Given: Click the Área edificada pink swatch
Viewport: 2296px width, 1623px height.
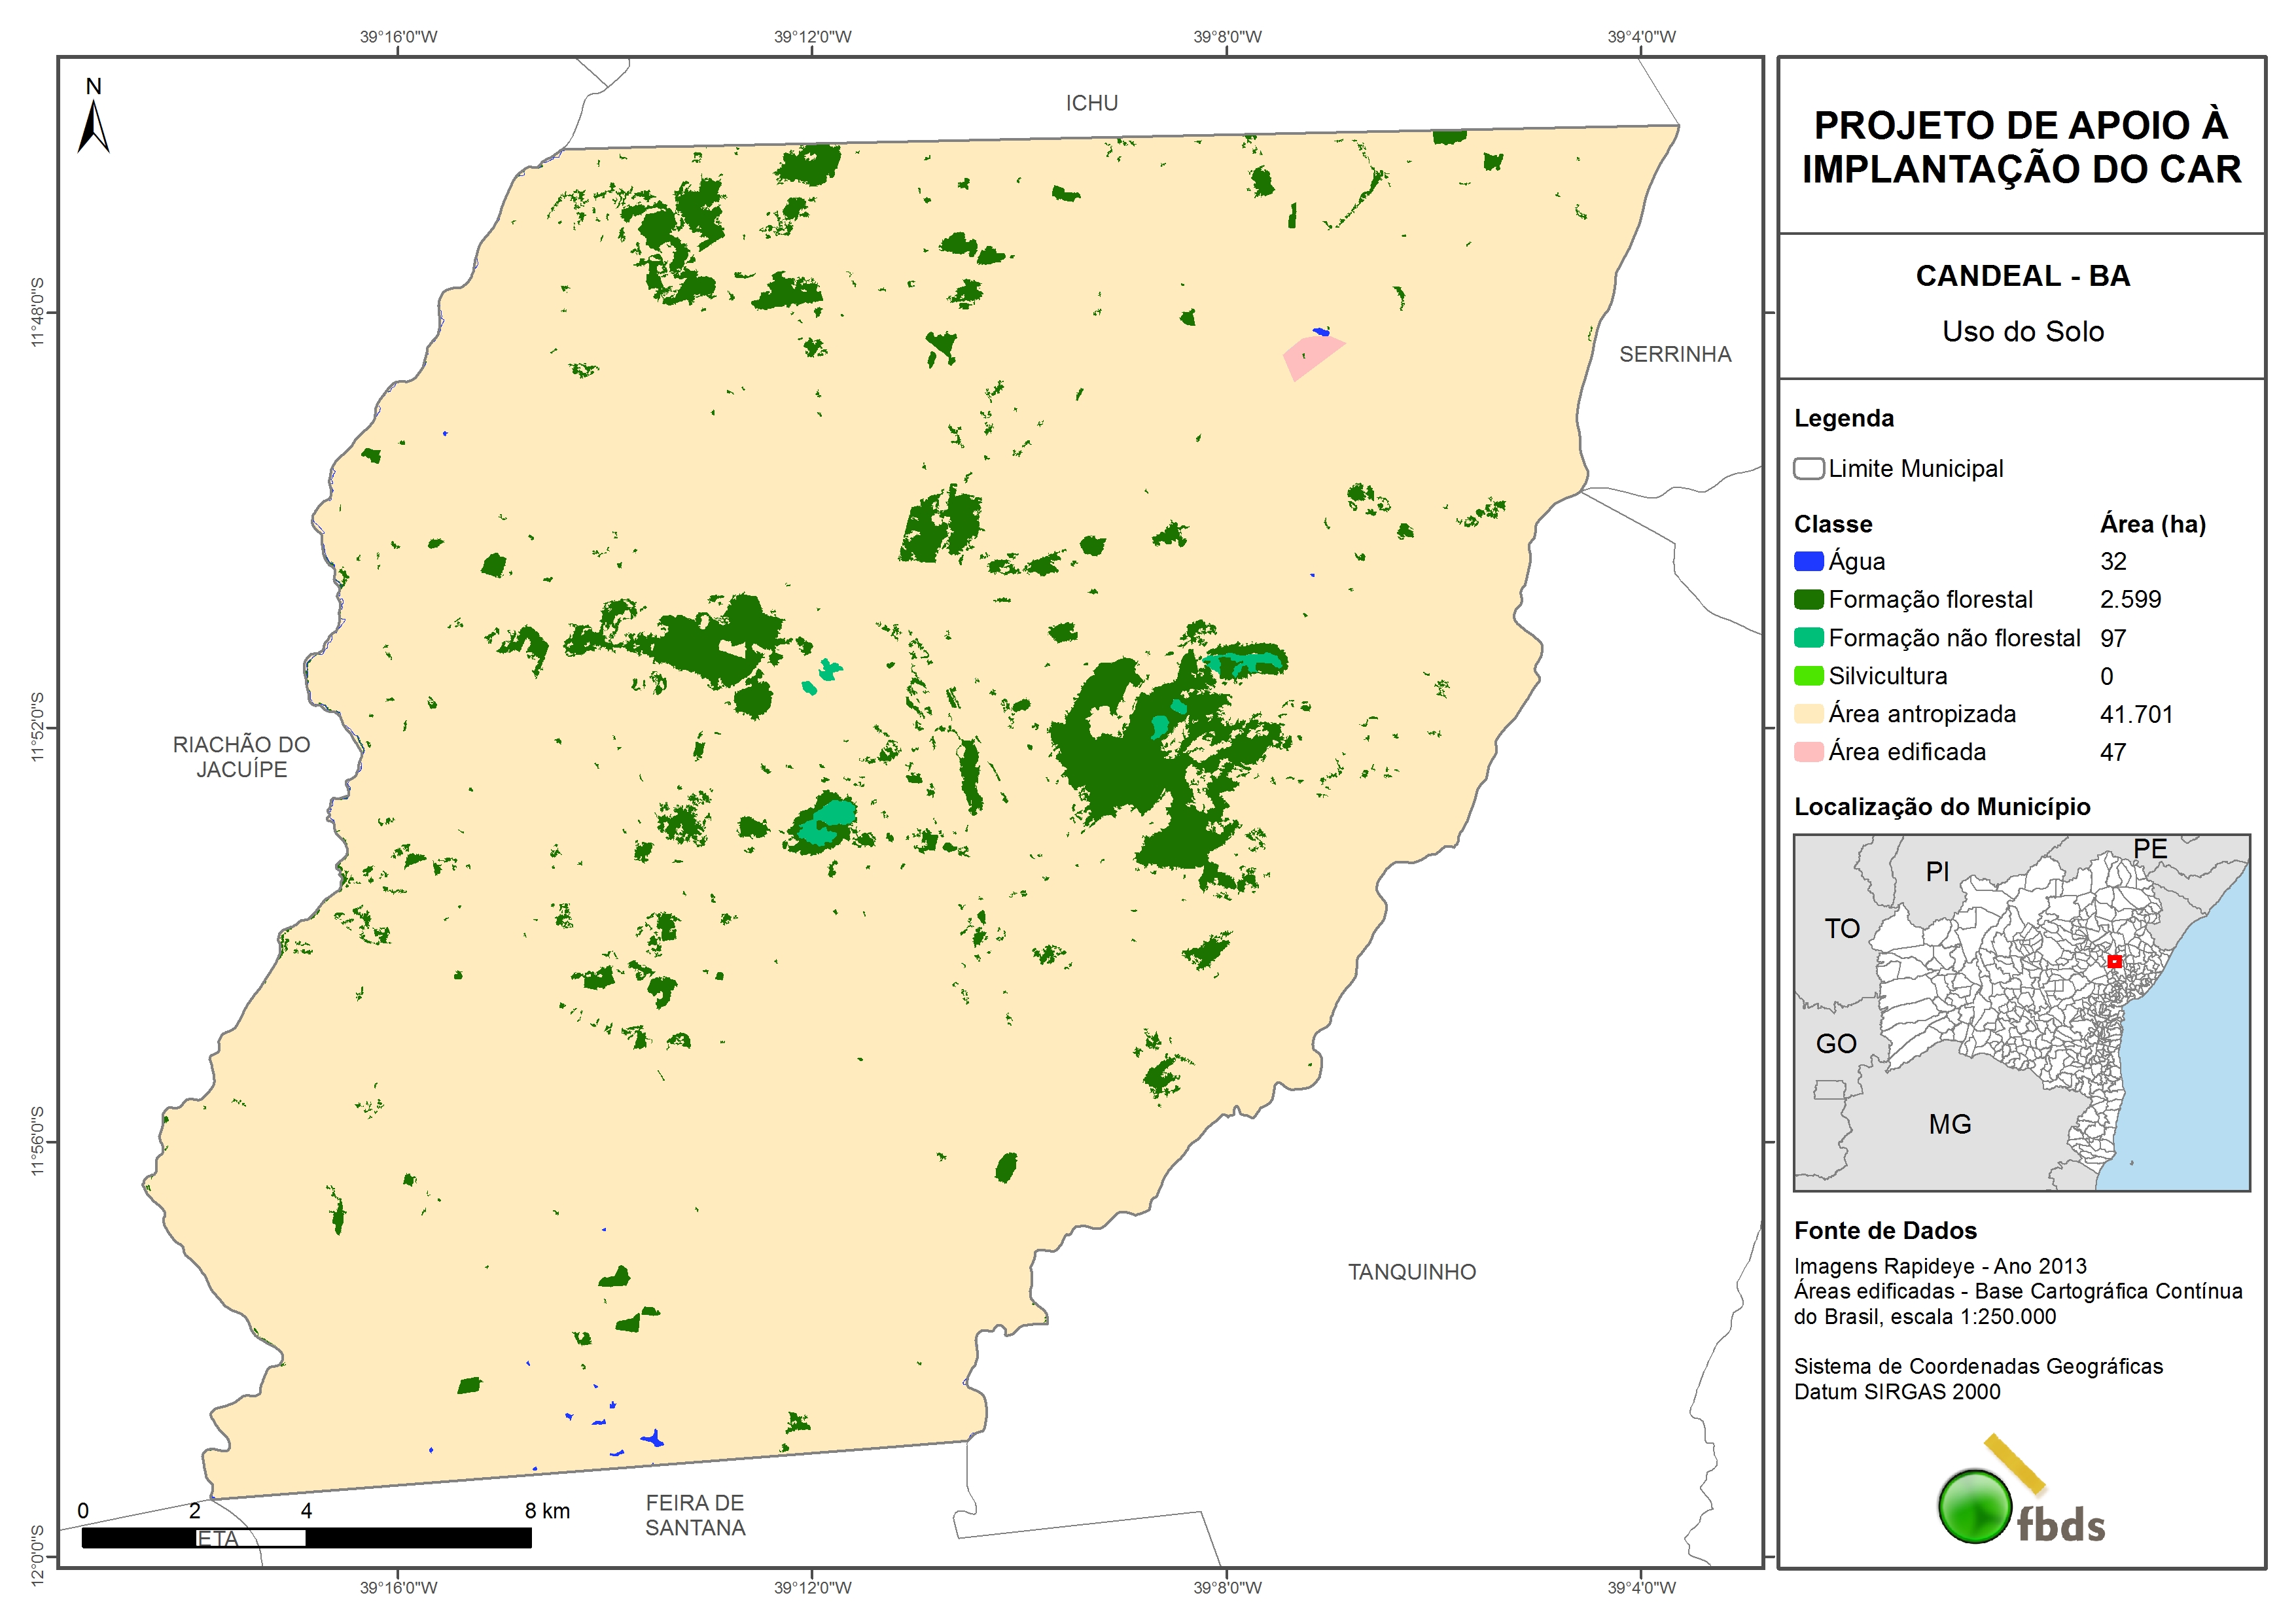Looking at the screenshot, I should tap(1808, 752).
